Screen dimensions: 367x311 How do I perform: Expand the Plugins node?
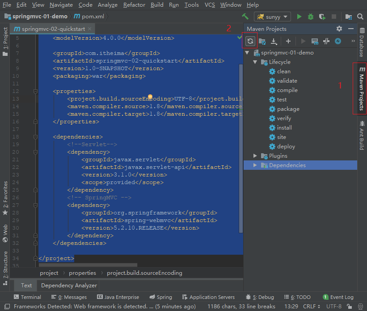(x=255, y=156)
